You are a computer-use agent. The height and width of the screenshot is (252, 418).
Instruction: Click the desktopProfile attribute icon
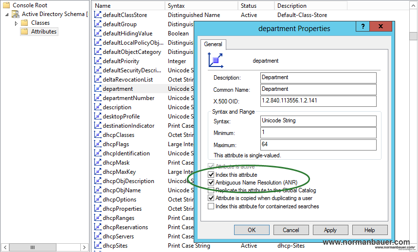[x=98, y=116]
